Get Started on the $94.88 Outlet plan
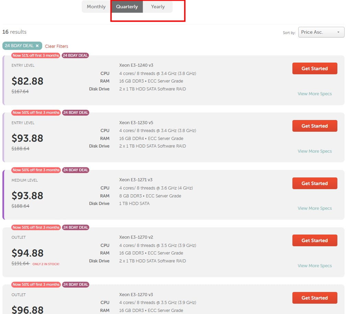 [314, 240]
